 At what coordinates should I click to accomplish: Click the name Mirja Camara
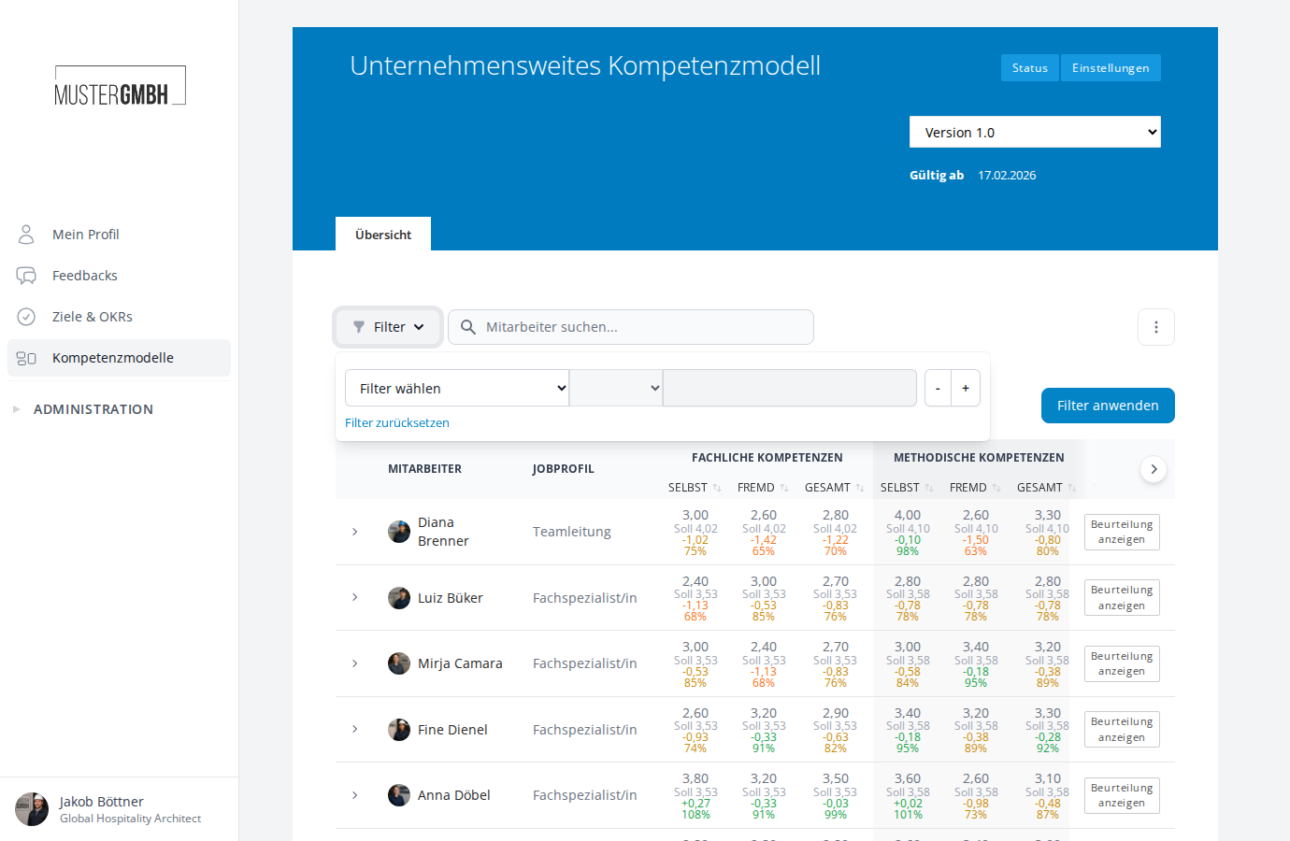point(460,663)
